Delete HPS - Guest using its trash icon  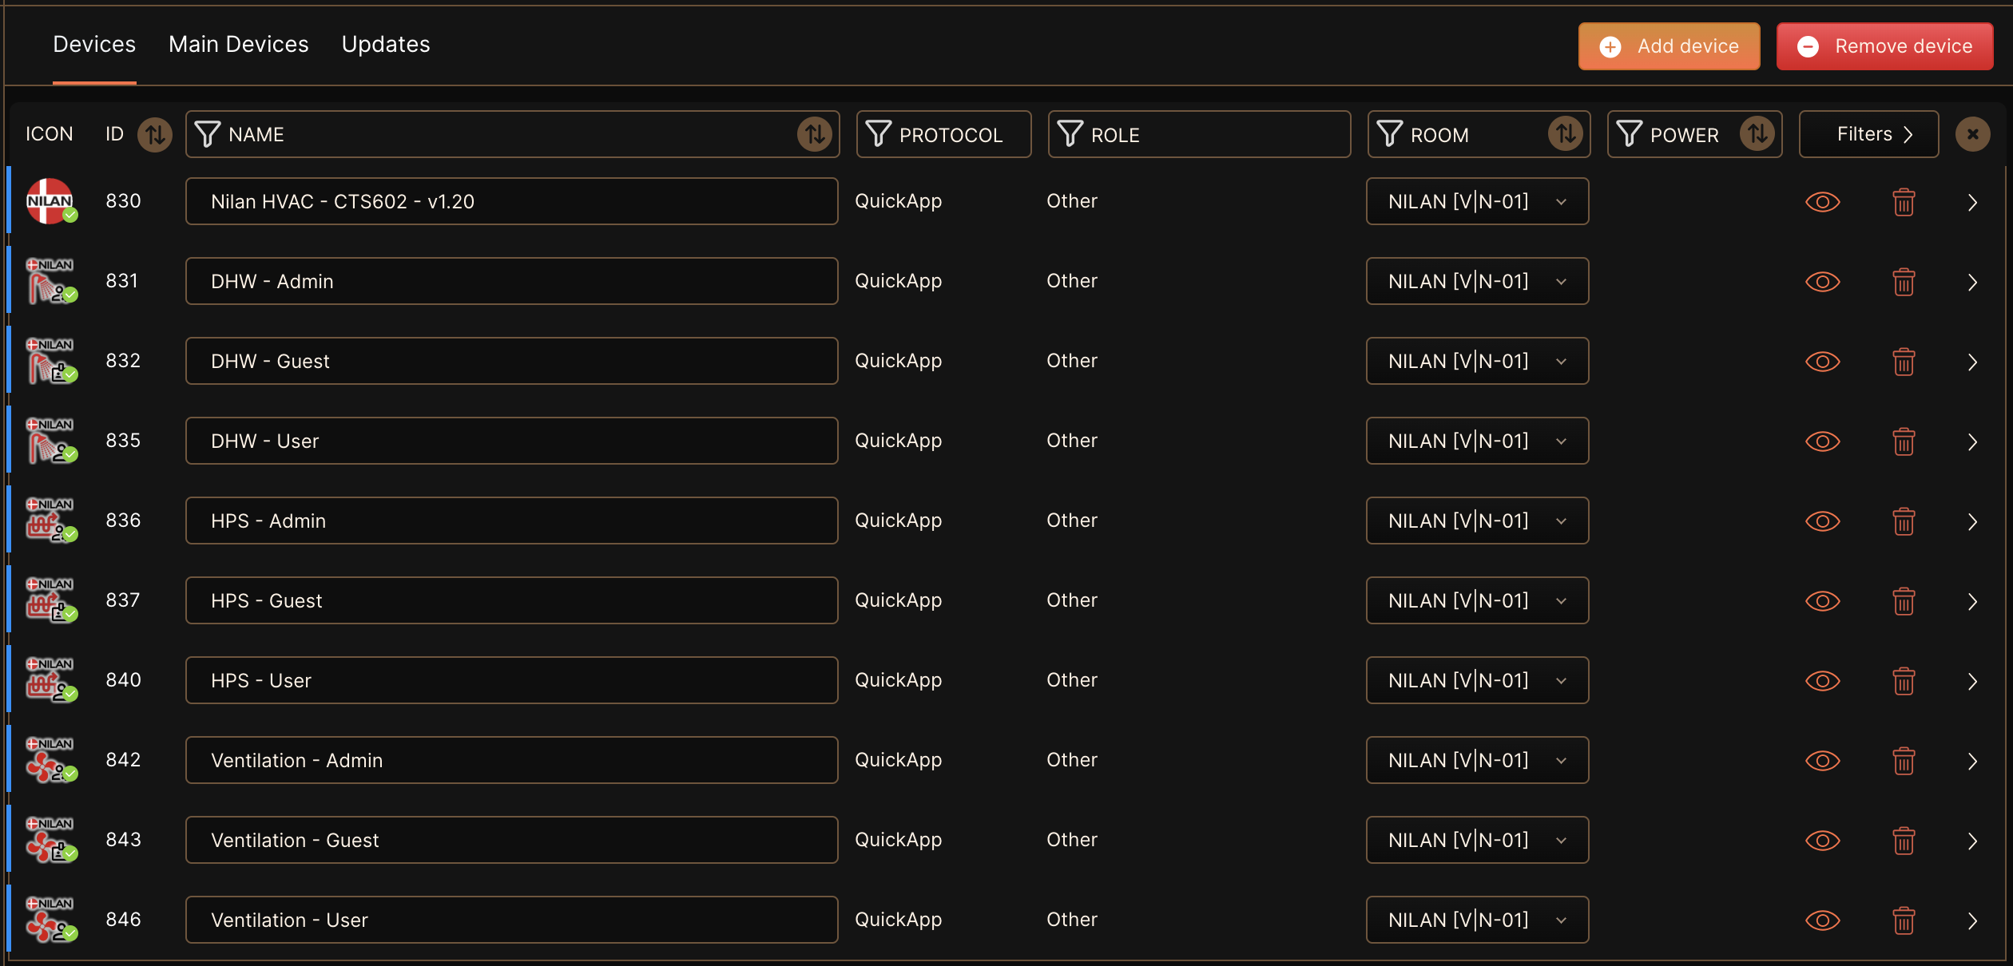[x=1904, y=601]
